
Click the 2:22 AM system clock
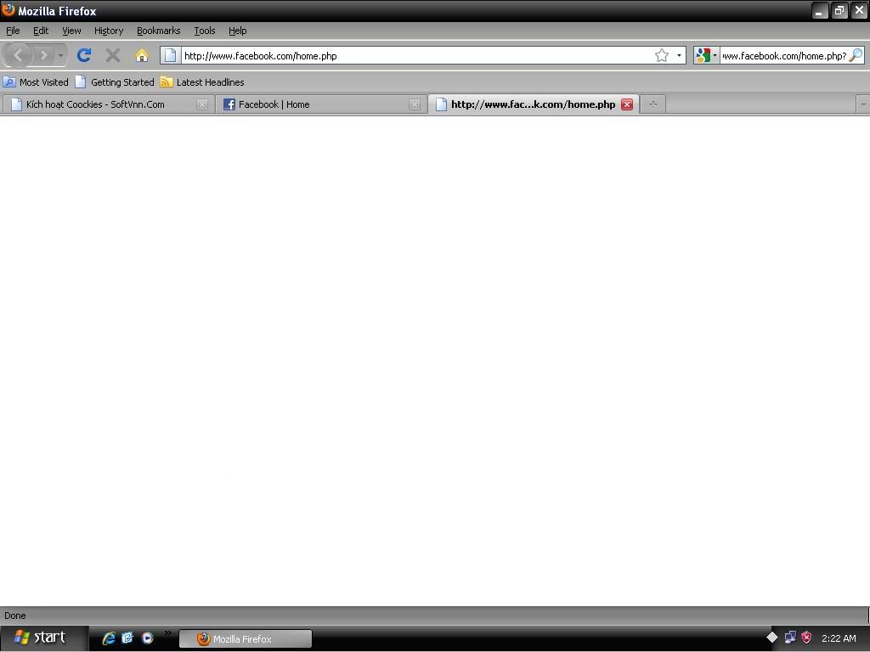(839, 638)
